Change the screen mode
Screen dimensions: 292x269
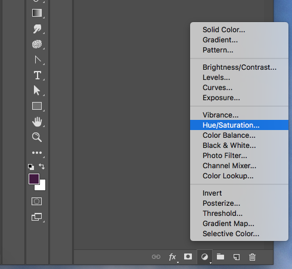(x=37, y=217)
